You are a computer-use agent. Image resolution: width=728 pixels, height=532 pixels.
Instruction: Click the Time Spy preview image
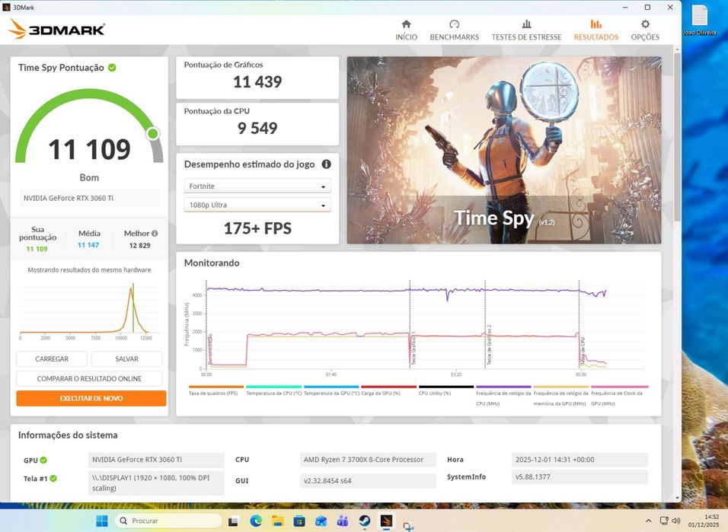click(504, 150)
